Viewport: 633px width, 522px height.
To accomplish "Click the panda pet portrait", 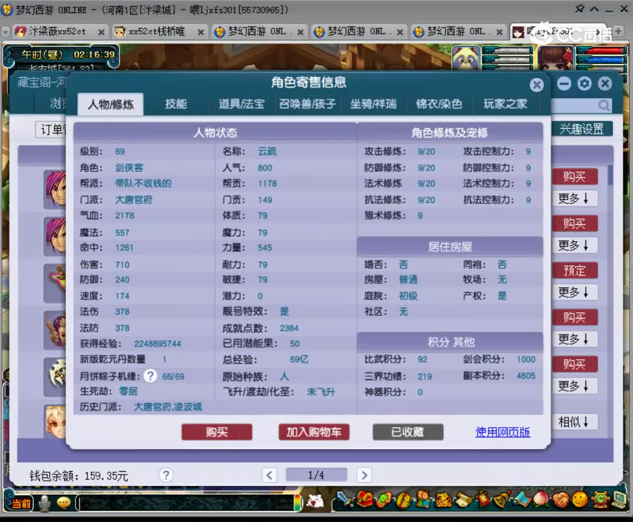I will [x=466, y=58].
